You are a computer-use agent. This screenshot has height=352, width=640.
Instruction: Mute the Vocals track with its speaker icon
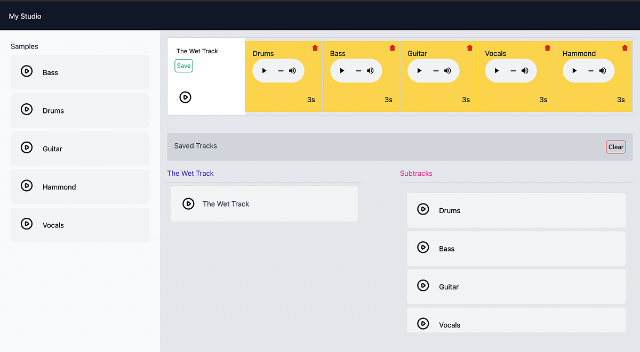pyautogui.click(x=525, y=70)
